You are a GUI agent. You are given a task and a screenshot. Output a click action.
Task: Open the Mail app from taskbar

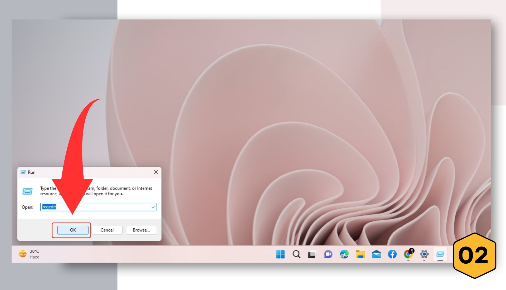376,254
